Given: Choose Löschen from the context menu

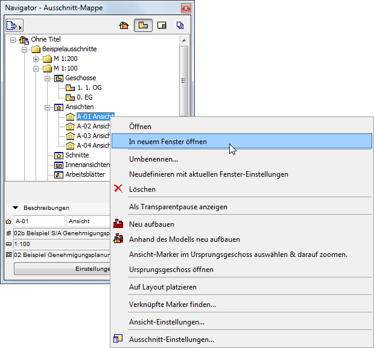Looking at the screenshot, I should pos(242,189).
